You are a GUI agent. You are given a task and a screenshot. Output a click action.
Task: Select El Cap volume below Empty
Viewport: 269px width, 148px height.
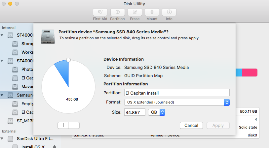[17, 112]
